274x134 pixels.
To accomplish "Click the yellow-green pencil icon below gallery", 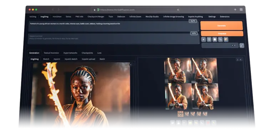I will click(x=214, y=123).
